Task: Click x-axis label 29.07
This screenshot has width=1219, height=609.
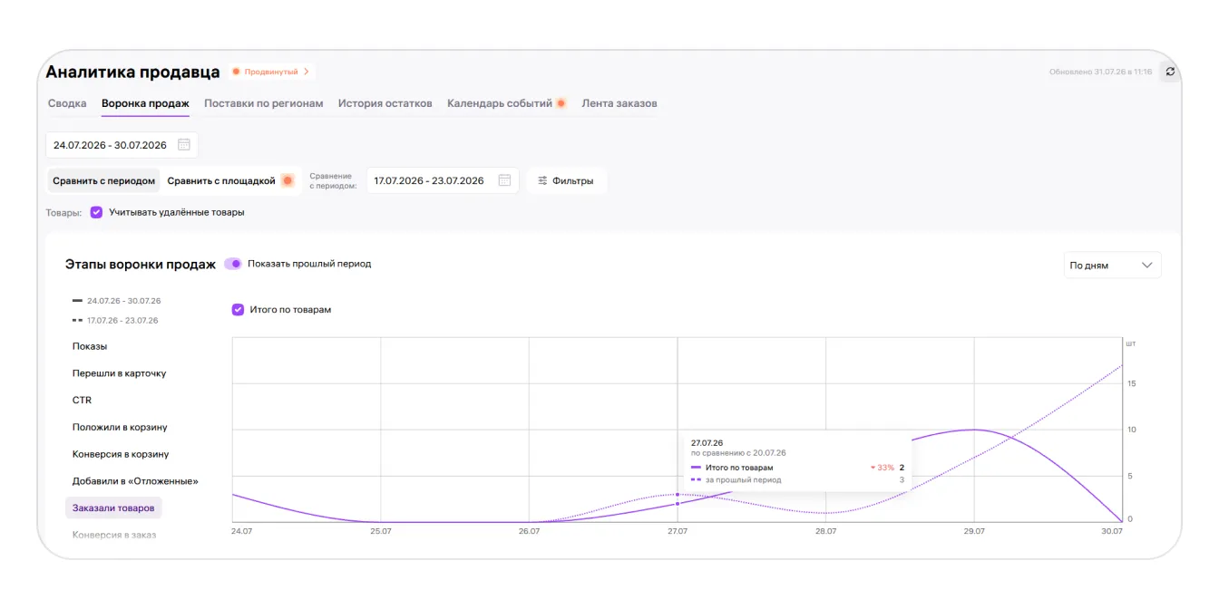Action: tap(974, 532)
